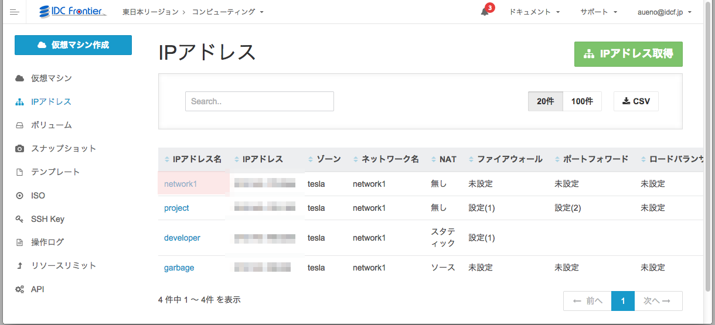Open the ドキュメント dropdown
Screen dimensions: 715x325
tap(534, 12)
